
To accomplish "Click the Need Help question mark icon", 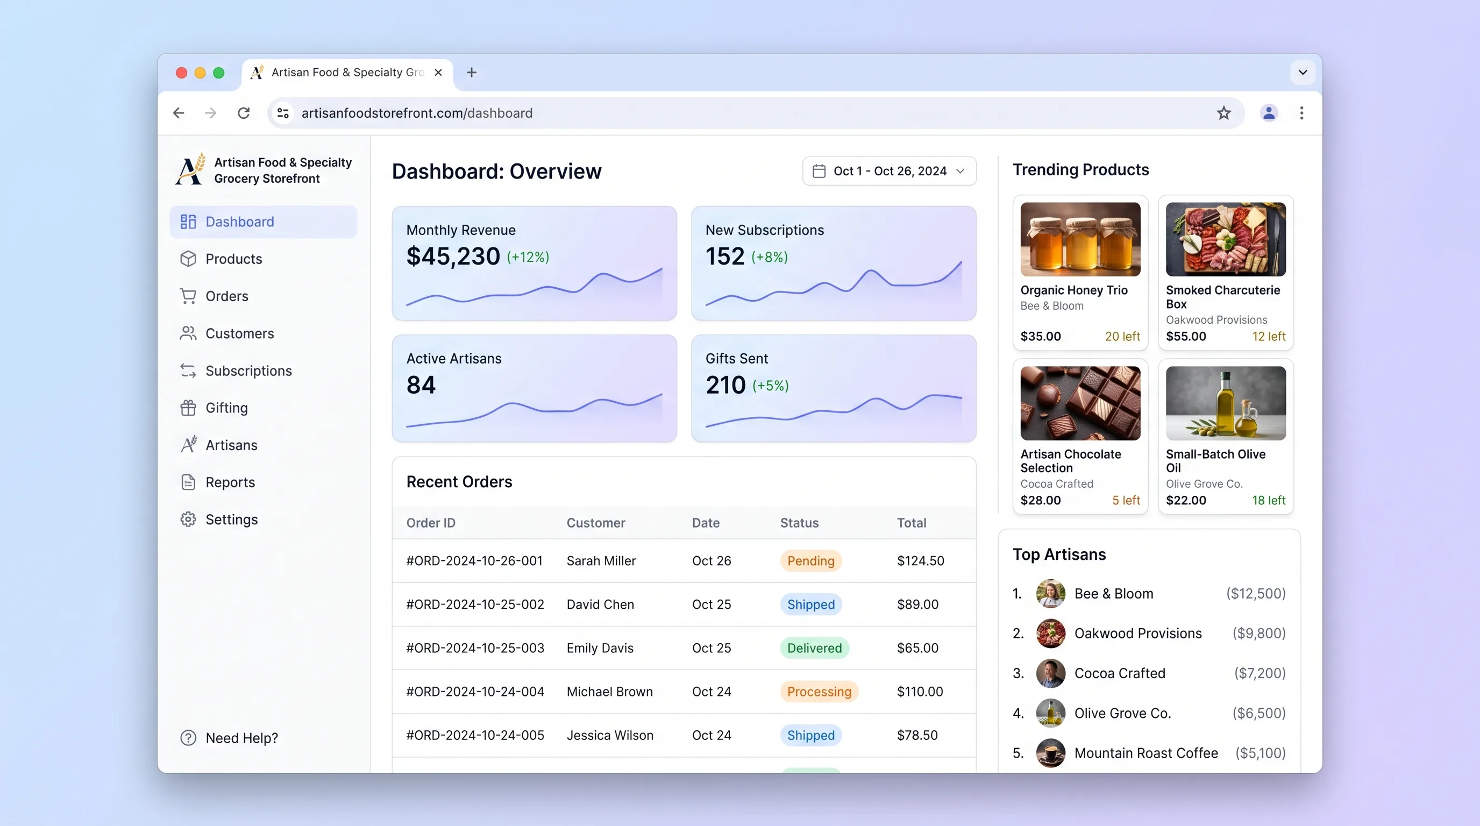I will (x=188, y=738).
